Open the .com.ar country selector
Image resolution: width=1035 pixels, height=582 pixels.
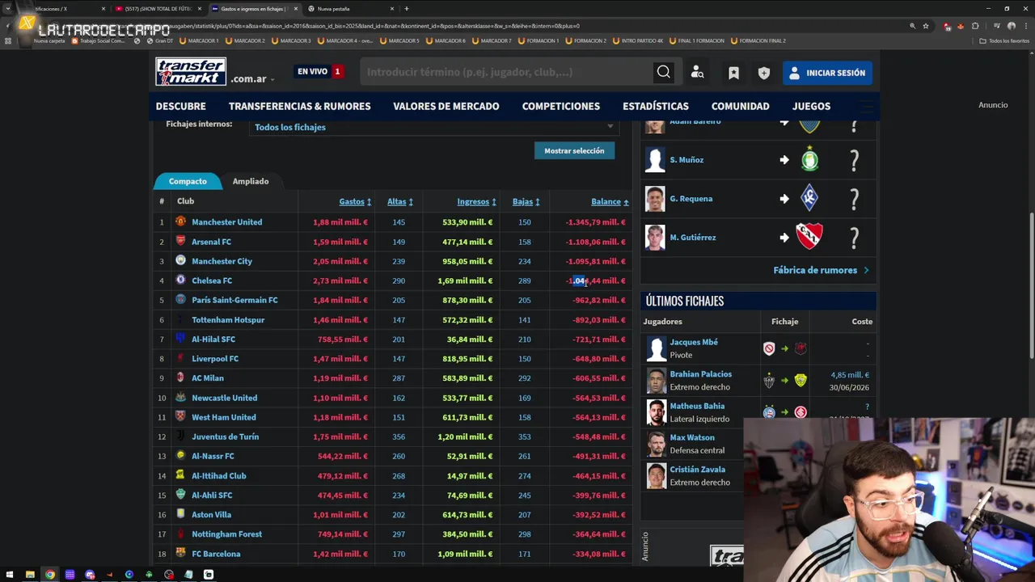coord(252,78)
